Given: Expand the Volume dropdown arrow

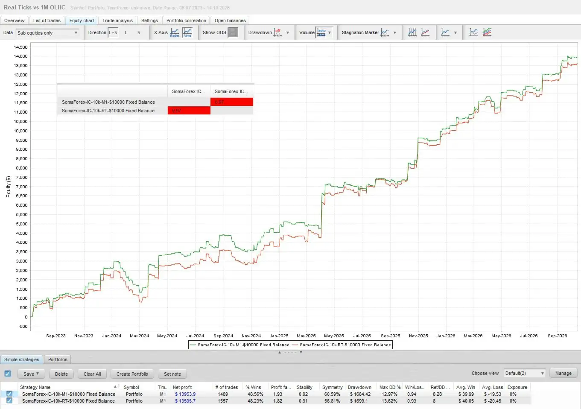Looking at the screenshot, I should [330, 33].
